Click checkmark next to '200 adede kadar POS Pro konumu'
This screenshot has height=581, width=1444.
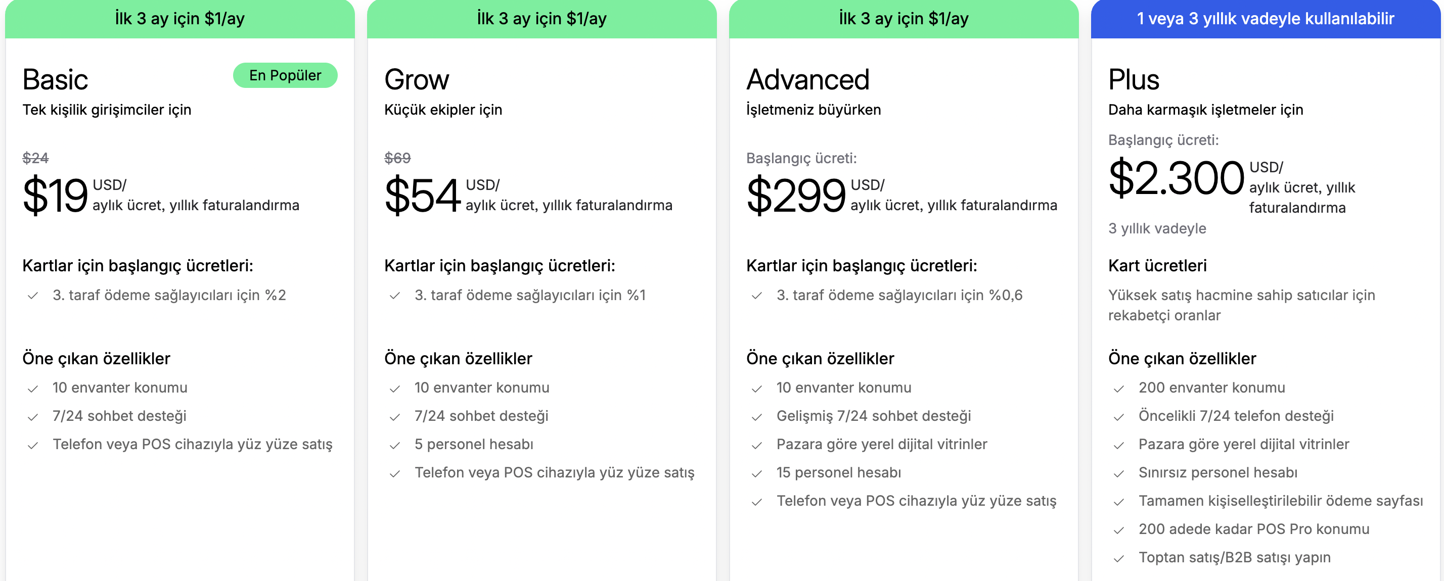coord(1119,530)
